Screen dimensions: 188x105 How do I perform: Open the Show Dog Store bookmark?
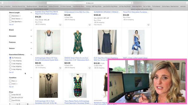tap(137, 6)
